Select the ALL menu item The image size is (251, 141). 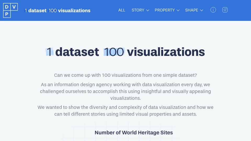122,10
